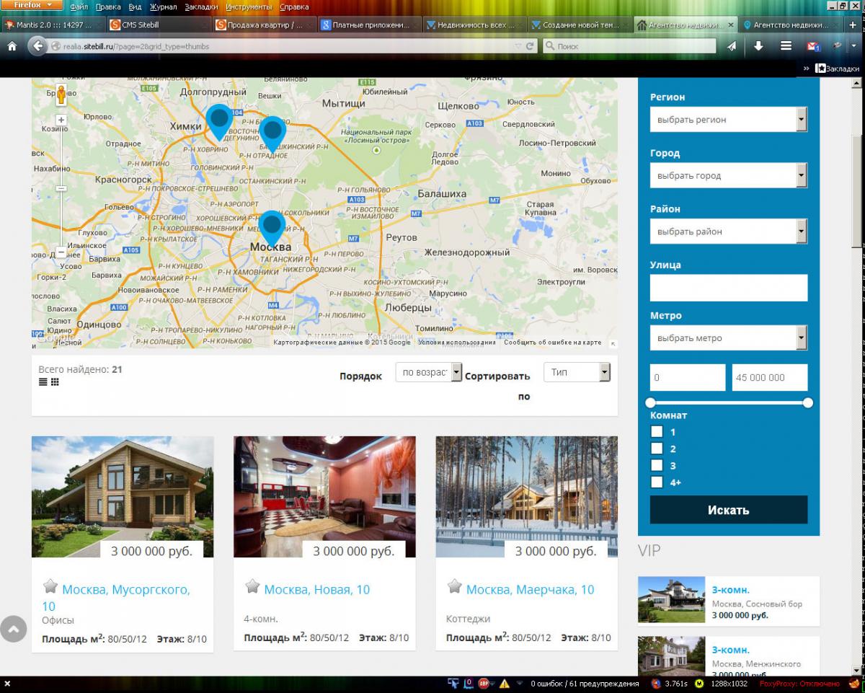Click the Firefox Поиск search box
The image size is (865, 693).
click(629, 46)
